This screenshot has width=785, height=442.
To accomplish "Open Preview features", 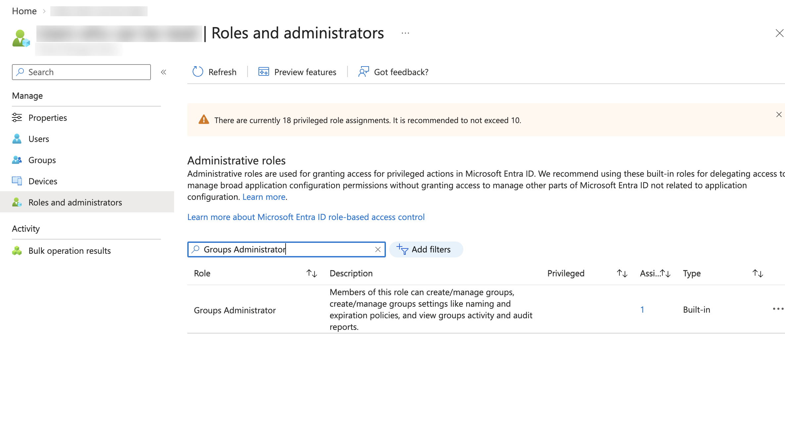I will [x=297, y=72].
